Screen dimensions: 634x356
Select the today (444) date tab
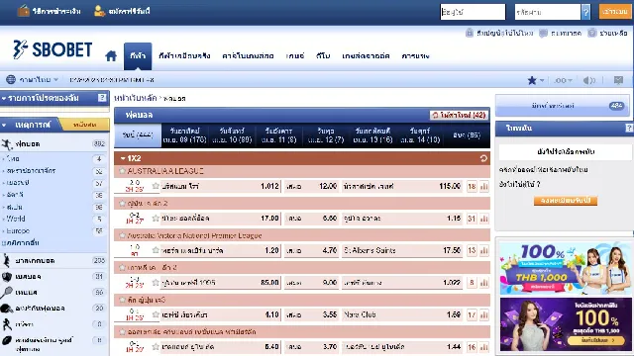138,135
